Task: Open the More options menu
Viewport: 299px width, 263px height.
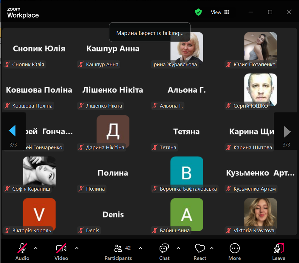Action: 235,252
